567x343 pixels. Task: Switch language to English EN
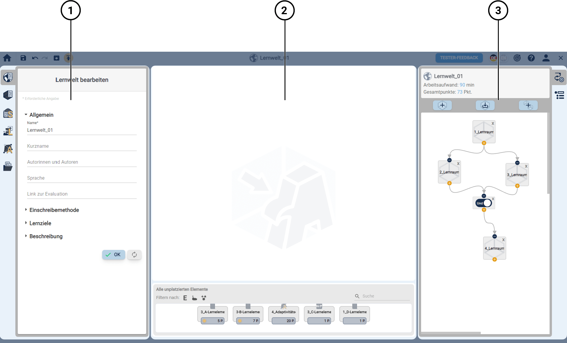504,58
